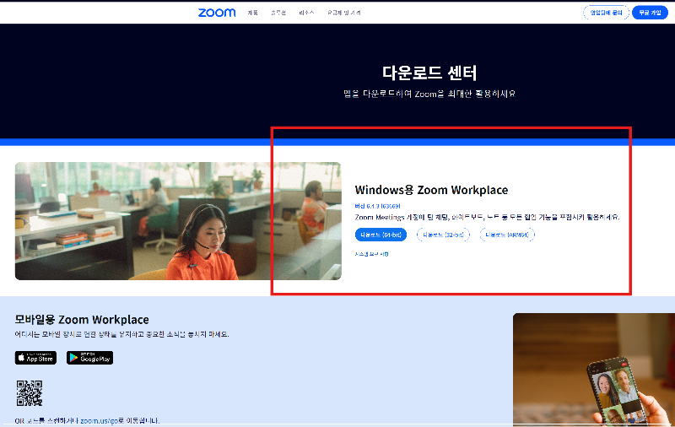Download the ARM64 Windows installer
The image size is (675, 427).
click(x=507, y=235)
